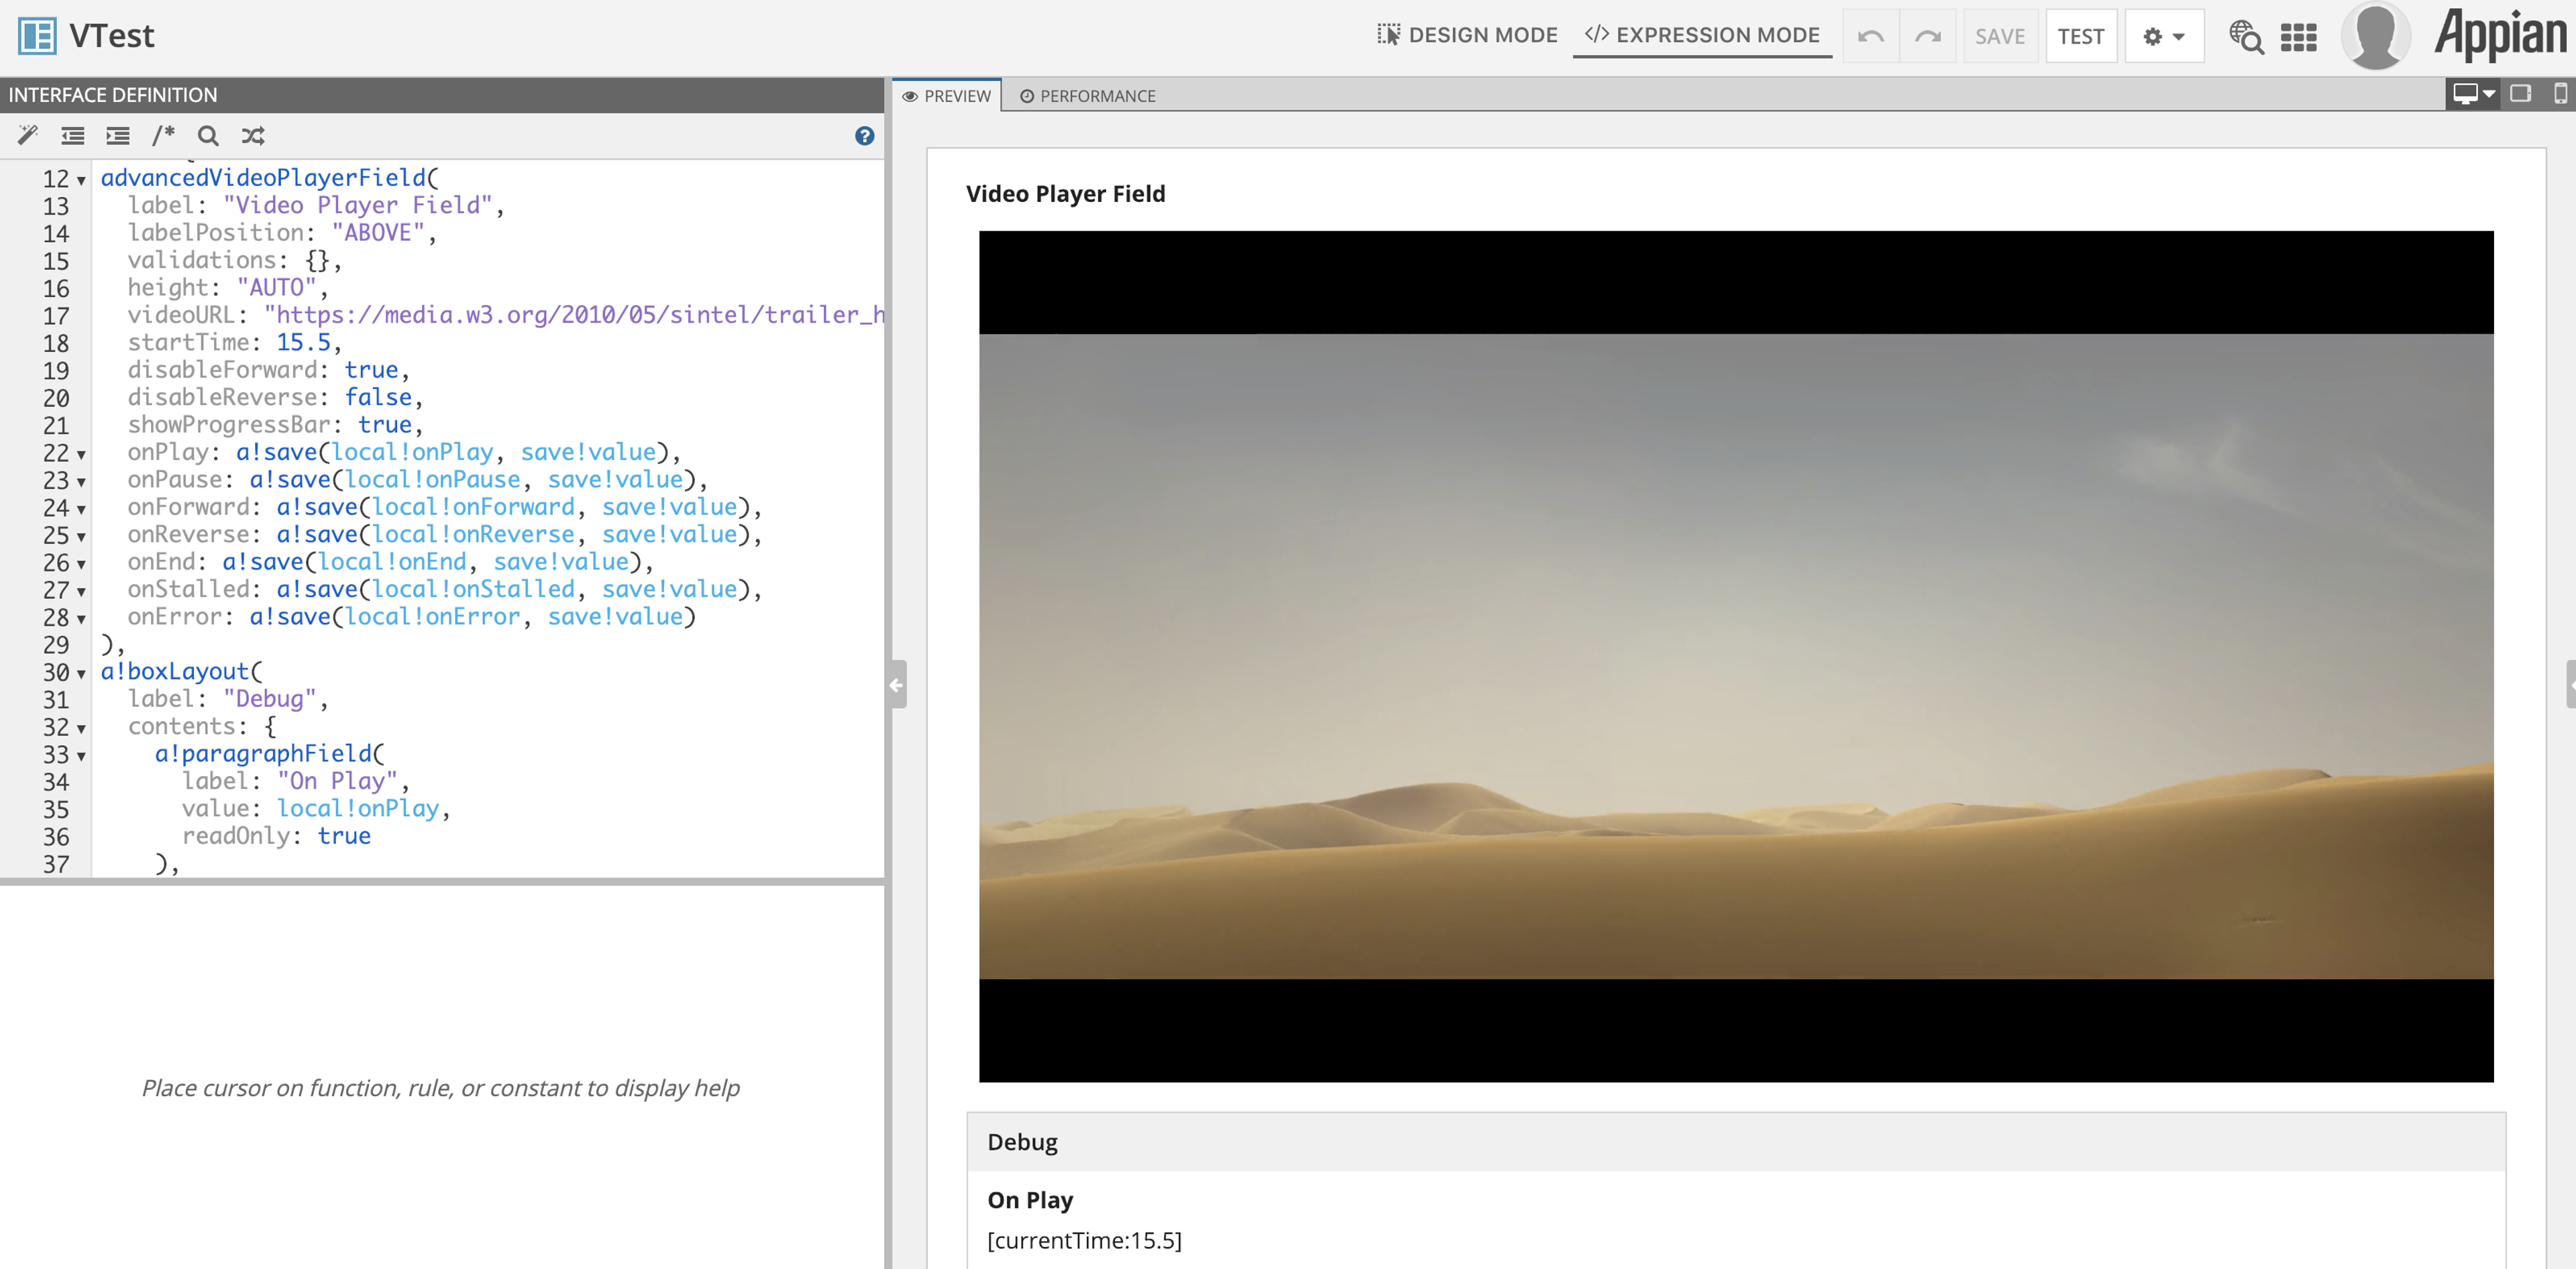Viewport: 2576px width, 1269px height.
Task: Click the SAVE button
Action: pyautogui.click(x=2000, y=36)
